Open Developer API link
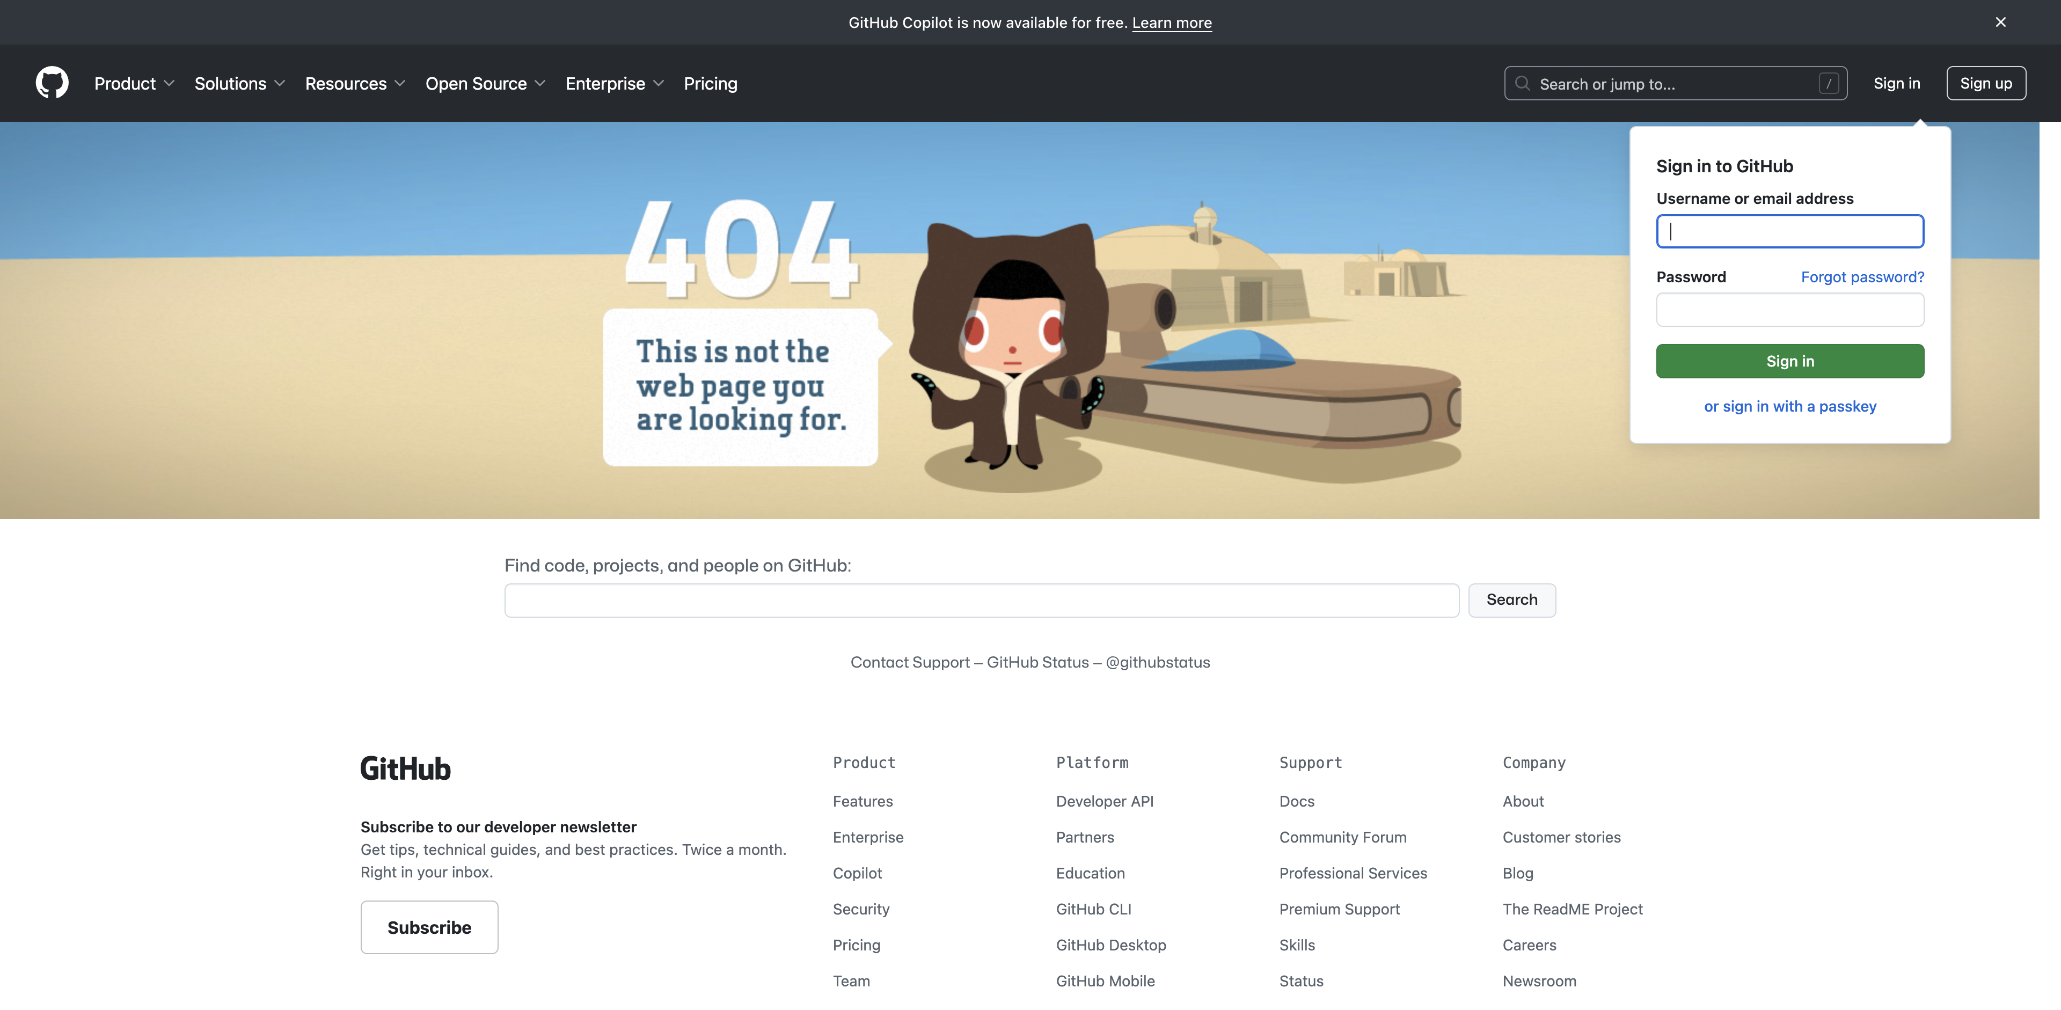Viewport: 2061px width, 1010px height. [1105, 801]
